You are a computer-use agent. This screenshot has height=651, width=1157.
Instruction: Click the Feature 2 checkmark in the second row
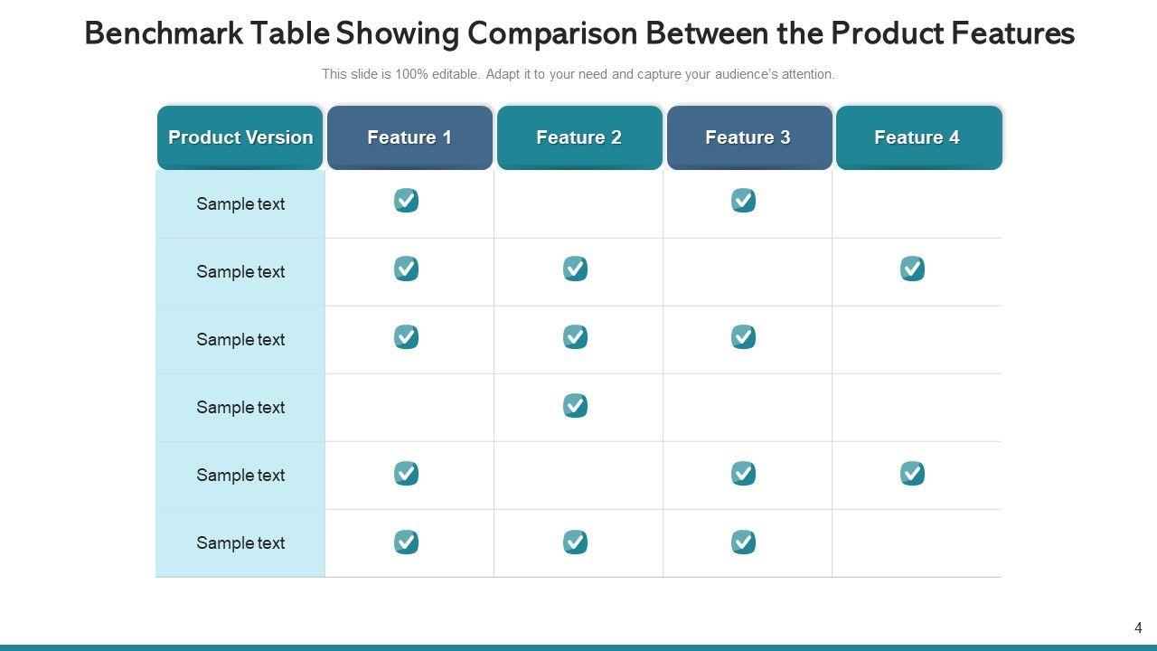point(575,269)
